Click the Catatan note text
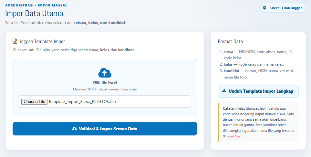 [x=258, y=122]
